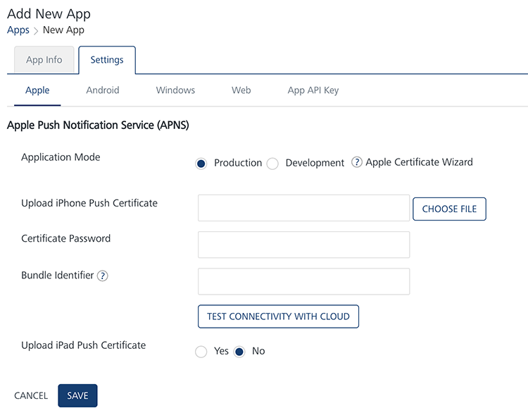Navigate to Apps breadcrumb link
The image size is (528, 413).
pyautogui.click(x=18, y=30)
